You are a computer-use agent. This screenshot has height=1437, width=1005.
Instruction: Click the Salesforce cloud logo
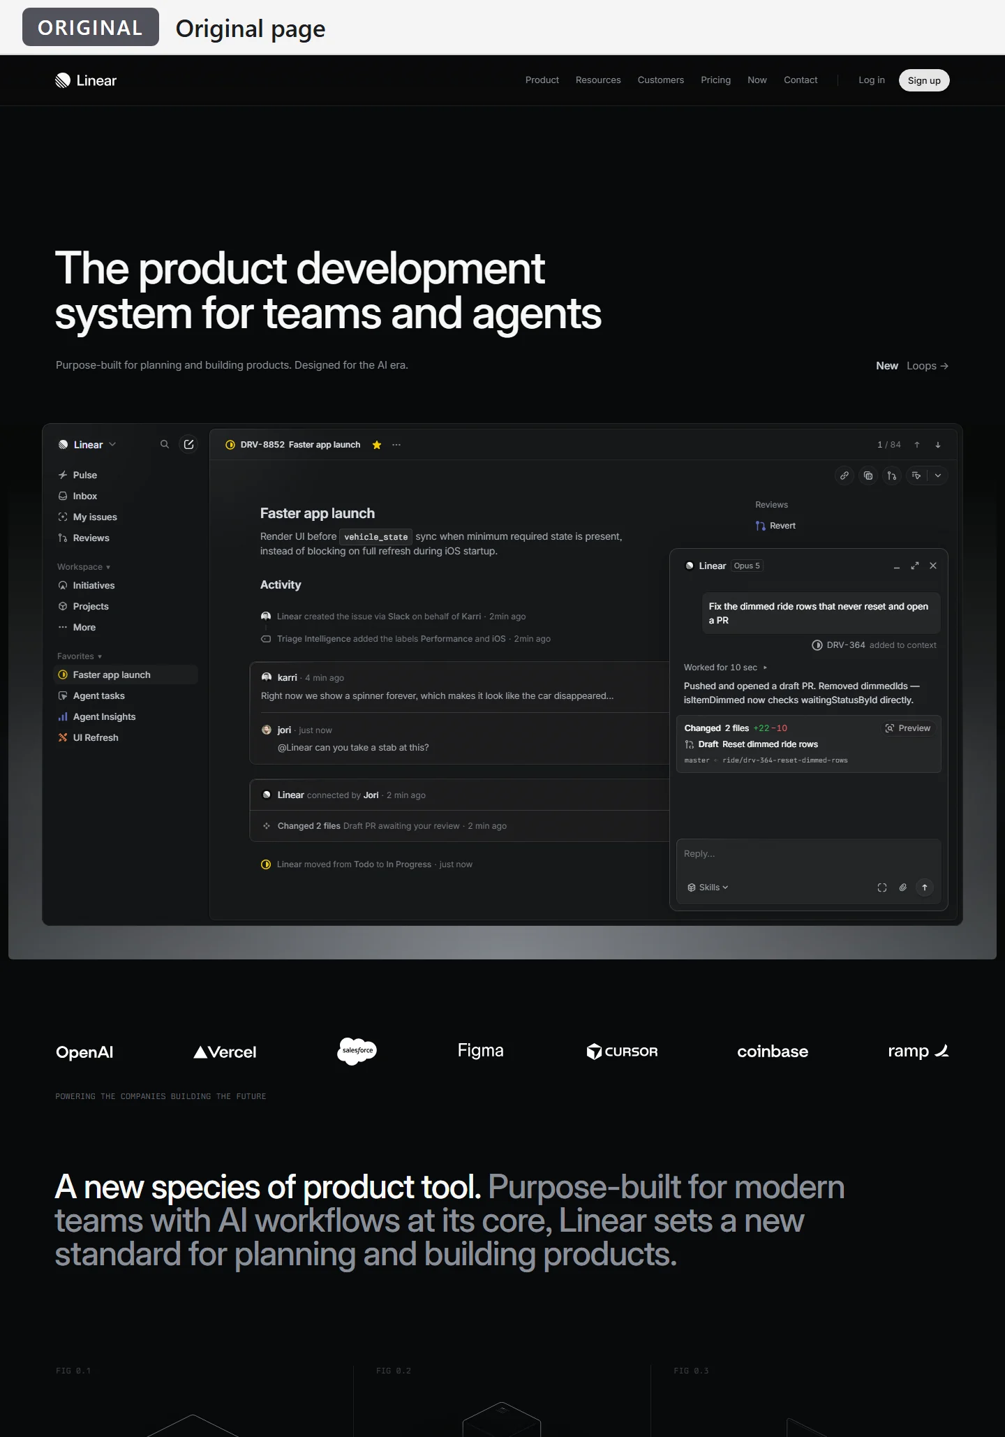click(x=357, y=1051)
